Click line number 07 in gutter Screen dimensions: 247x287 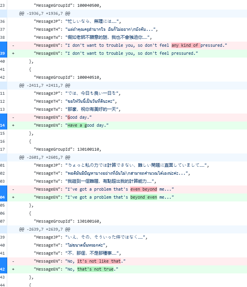(x=2, y=221)
